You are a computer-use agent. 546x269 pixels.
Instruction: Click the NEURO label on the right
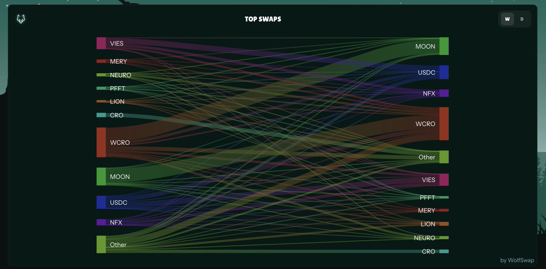coord(425,238)
